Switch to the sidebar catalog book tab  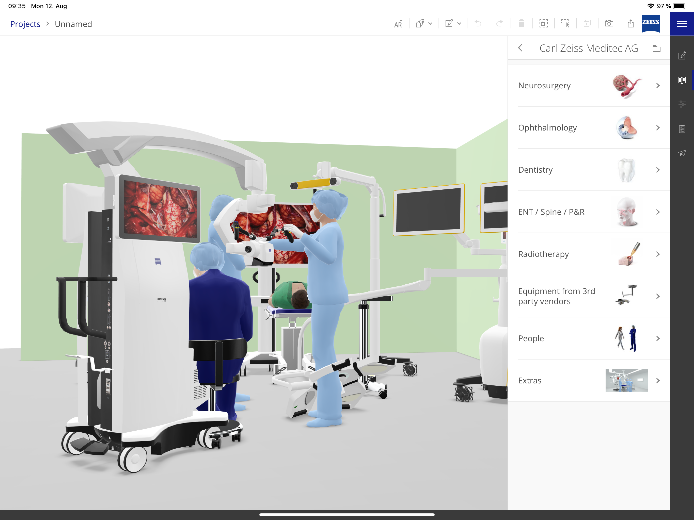pos(682,80)
